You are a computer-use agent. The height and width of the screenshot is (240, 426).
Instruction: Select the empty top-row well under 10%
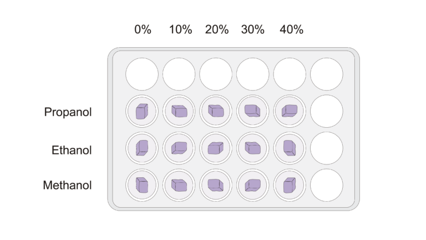pos(179,74)
